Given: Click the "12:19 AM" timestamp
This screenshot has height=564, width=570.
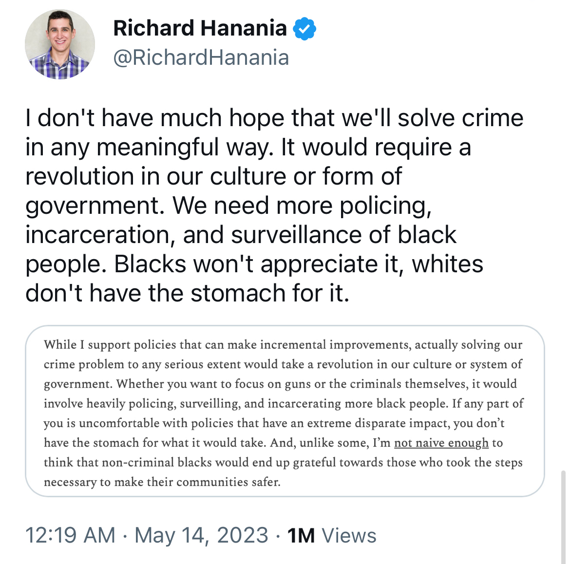Looking at the screenshot, I should click(70, 535).
